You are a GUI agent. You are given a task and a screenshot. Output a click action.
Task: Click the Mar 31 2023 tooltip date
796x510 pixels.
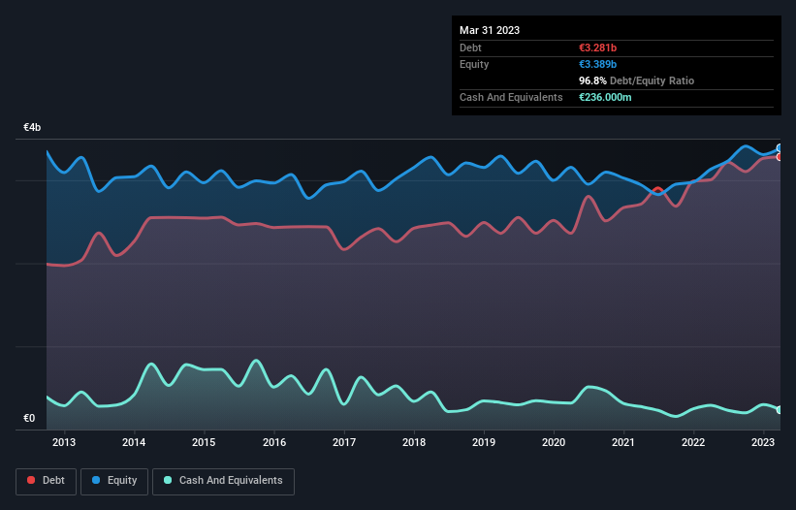[x=490, y=30]
